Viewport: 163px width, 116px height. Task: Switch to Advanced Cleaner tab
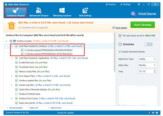point(39,12)
